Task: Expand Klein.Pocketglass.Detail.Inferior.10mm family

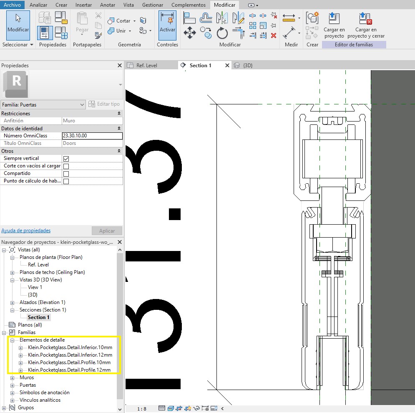Action: [21, 347]
